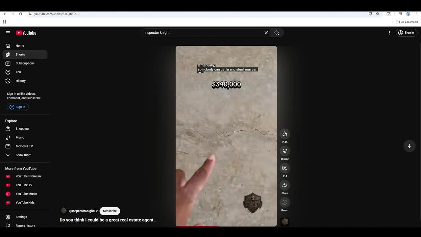Open Shorts in sidebar
The height and width of the screenshot is (237, 421).
click(25, 54)
